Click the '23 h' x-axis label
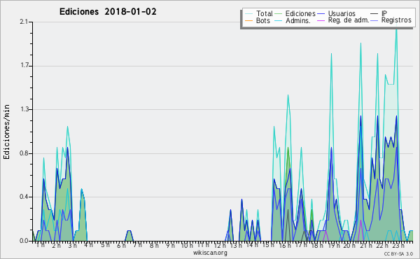This screenshot has width=420, height=259. tap(398, 245)
